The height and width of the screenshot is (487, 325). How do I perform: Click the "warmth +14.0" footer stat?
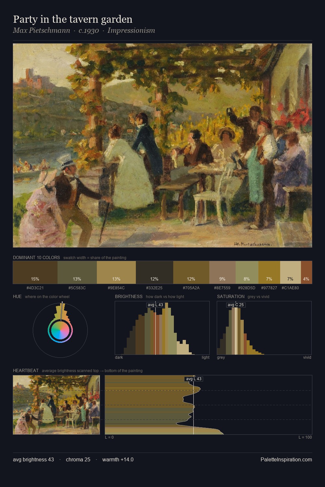pyautogui.click(x=118, y=460)
